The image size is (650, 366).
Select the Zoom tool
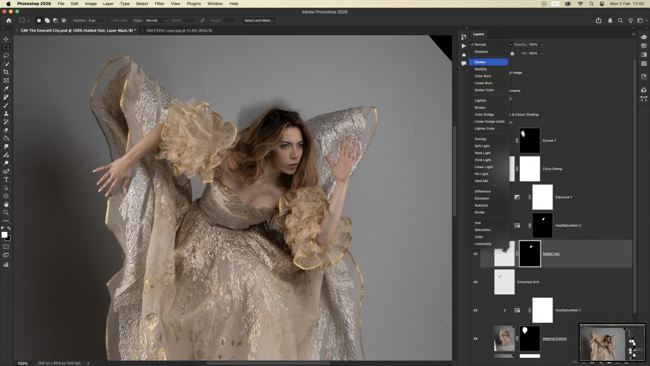point(6,213)
